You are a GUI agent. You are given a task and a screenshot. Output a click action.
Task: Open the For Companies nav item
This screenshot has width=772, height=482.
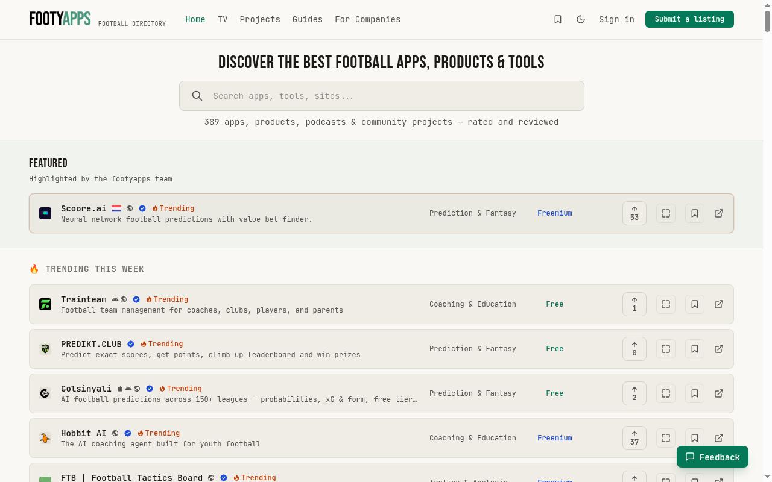pos(368,19)
